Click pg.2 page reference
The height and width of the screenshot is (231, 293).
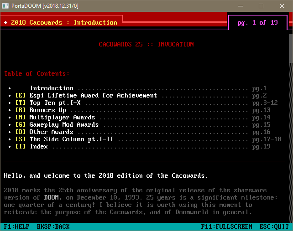pos(260,96)
